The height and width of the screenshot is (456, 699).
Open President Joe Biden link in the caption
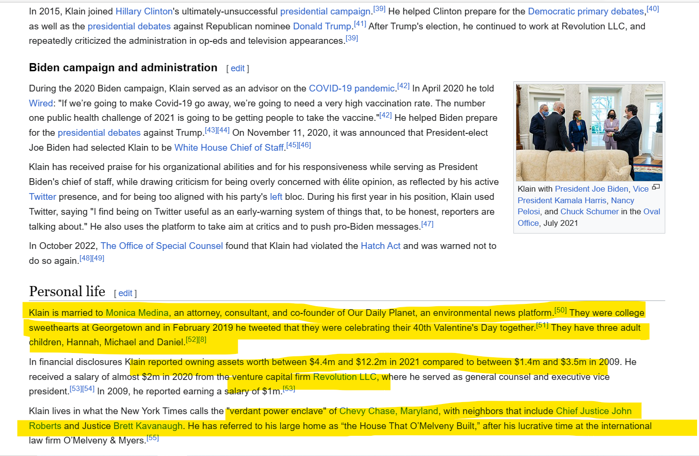click(591, 189)
